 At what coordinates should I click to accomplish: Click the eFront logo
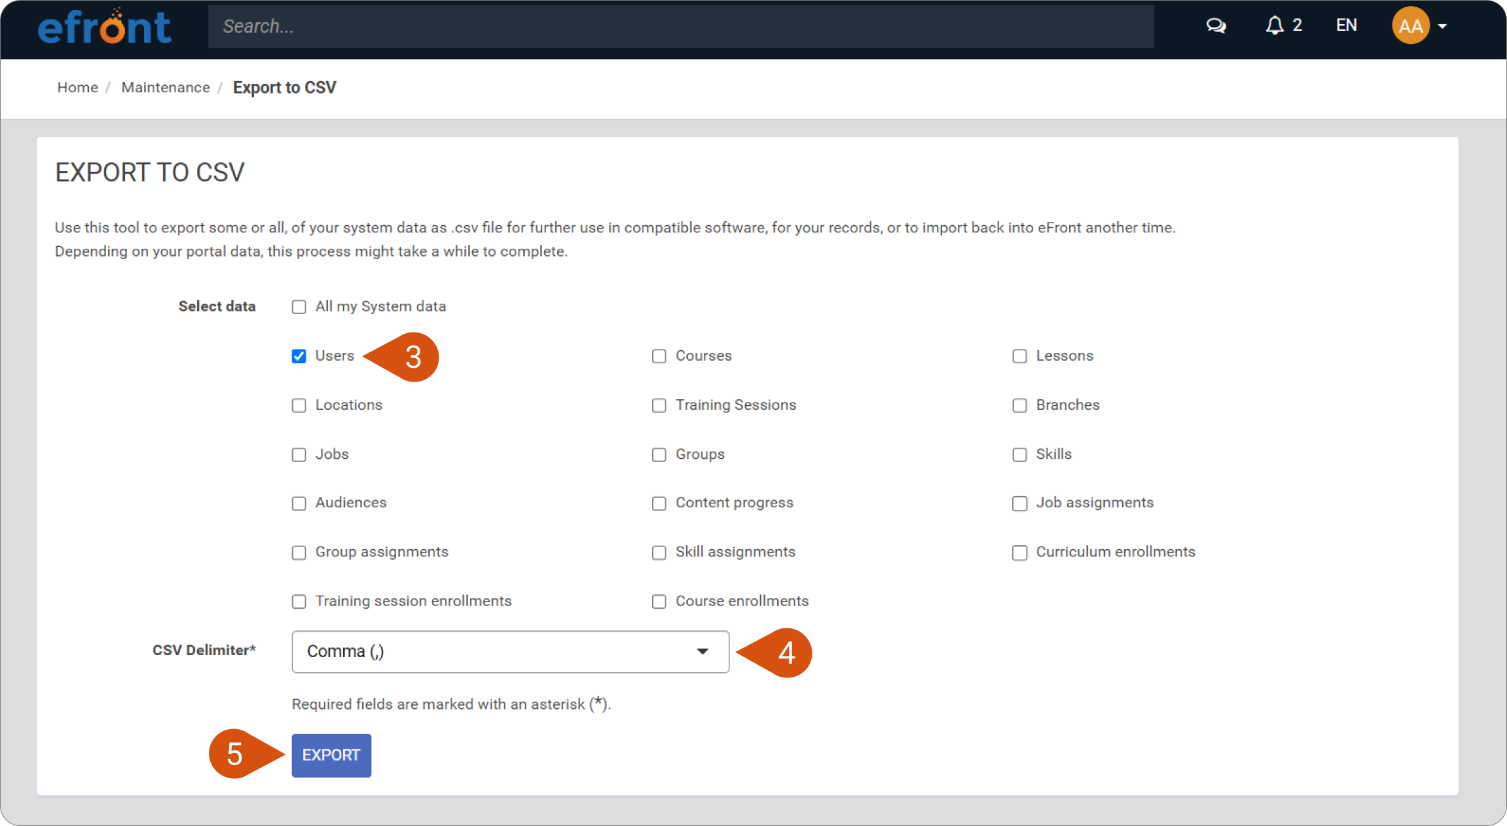click(x=105, y=27)
